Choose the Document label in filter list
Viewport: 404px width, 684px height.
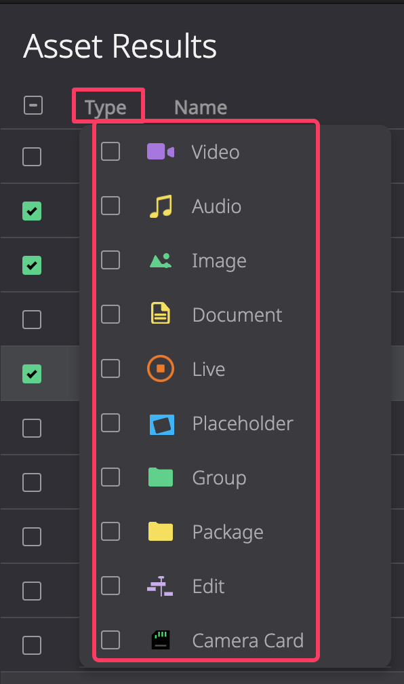tap(237, 315)
